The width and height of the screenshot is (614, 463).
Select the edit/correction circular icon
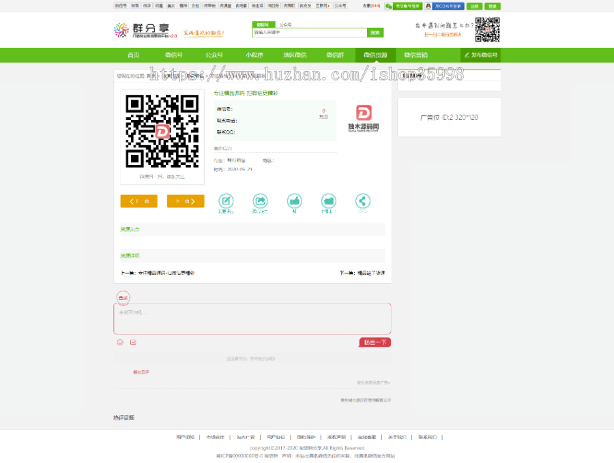226,201
